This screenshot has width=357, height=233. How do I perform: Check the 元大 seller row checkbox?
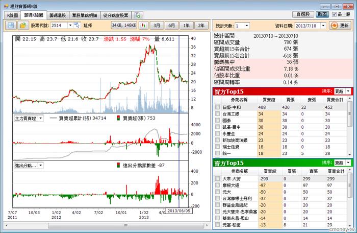coord(218,192)
